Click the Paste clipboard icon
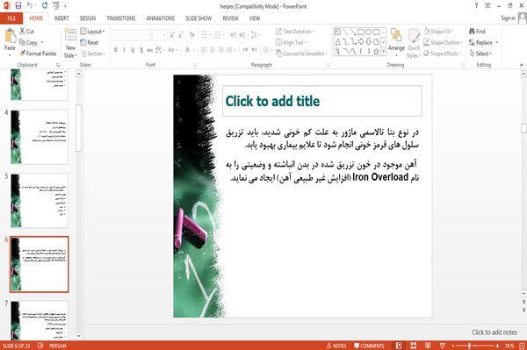Screen dimensions: 527x350 (10, 36)
